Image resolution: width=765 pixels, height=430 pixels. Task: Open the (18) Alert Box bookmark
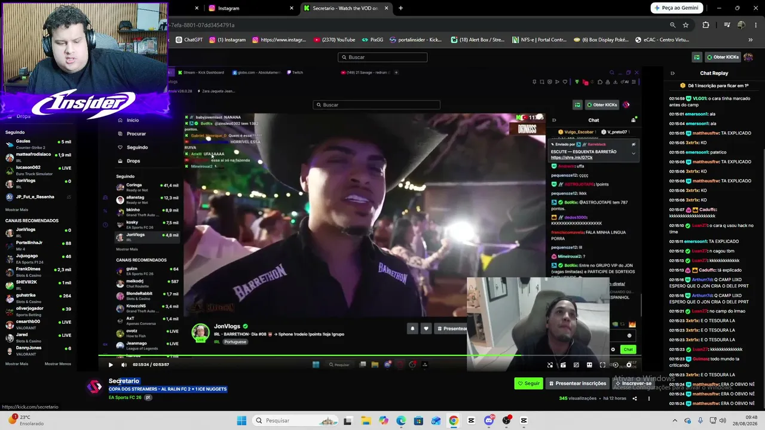478,40
